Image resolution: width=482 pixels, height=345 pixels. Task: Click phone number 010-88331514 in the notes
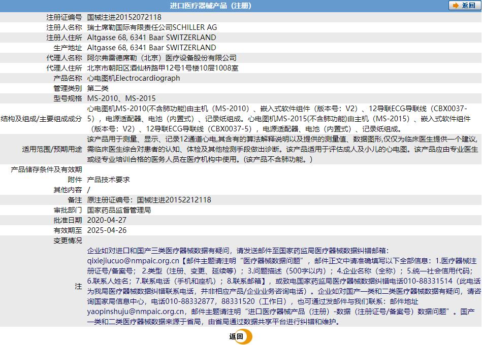428,281
